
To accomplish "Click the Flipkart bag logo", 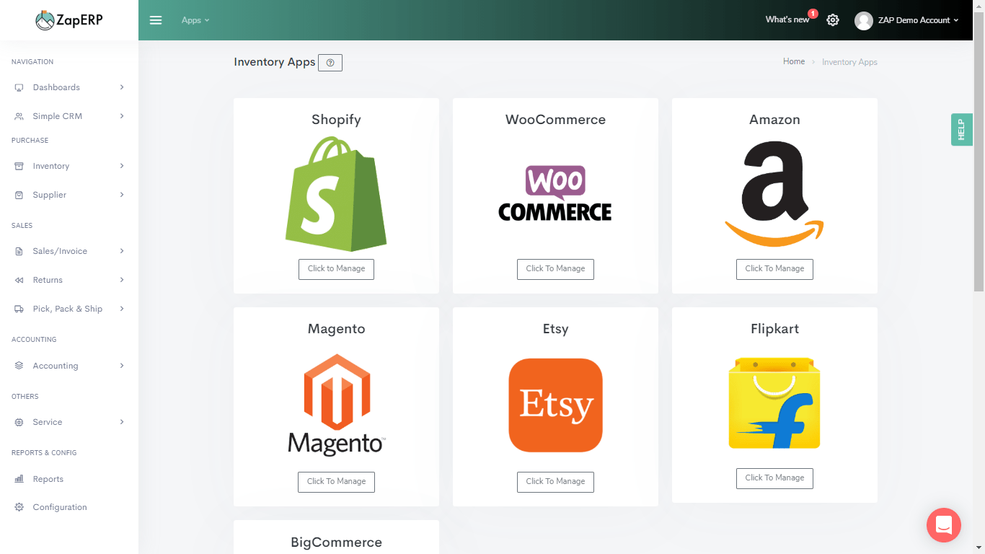I will tap(774, 403).
